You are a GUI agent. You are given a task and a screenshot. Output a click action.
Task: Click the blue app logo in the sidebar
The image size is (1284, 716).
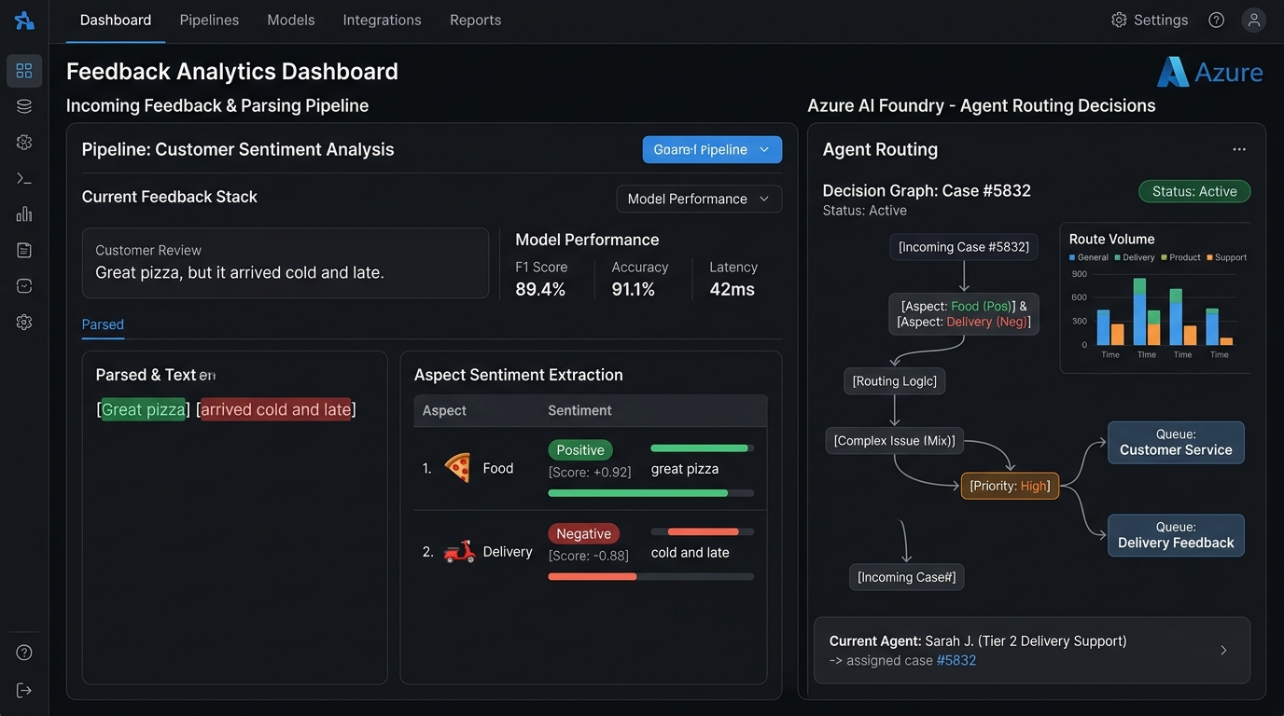(x=24, y=21)
